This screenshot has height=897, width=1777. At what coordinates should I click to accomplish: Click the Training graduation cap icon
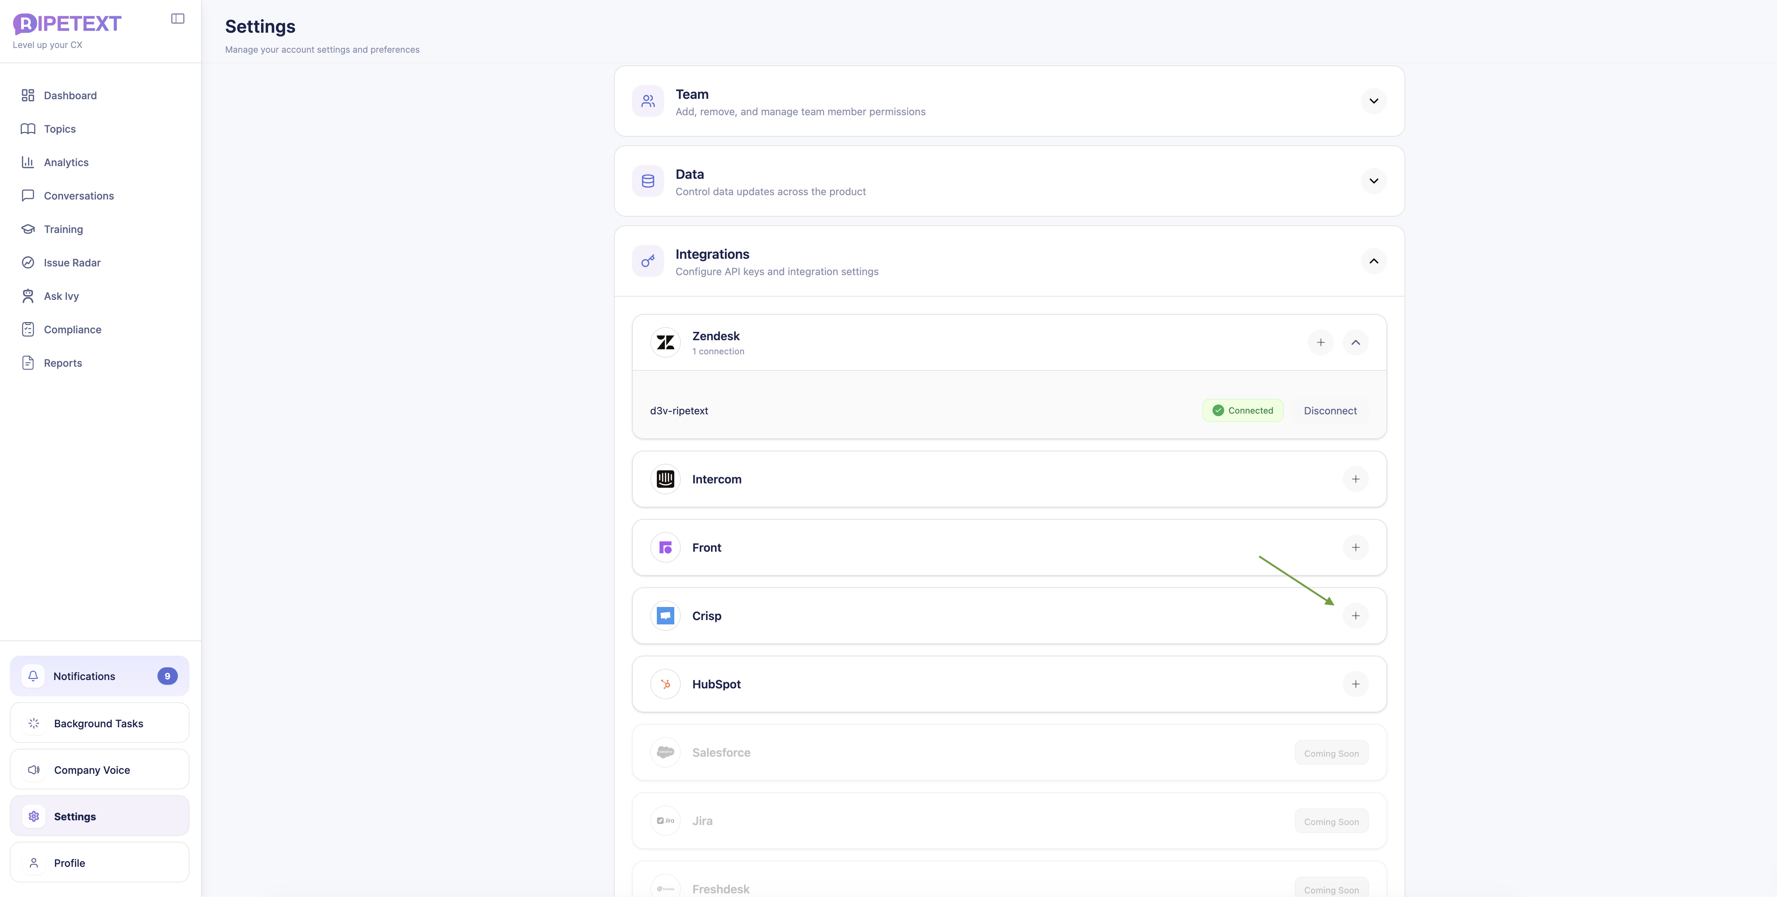pyautogui.click(x=28, y=229)
